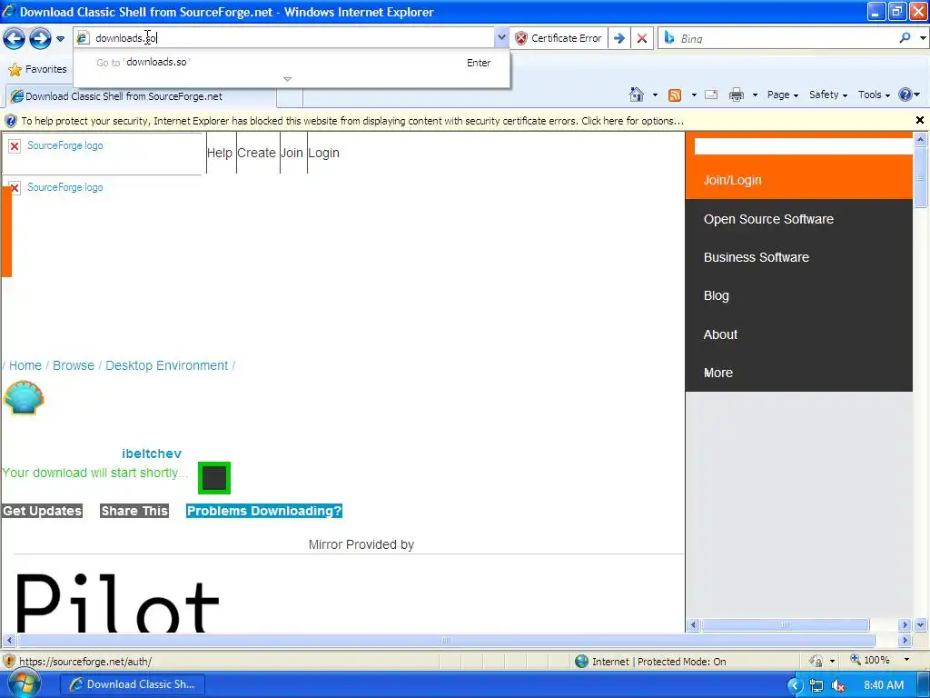Click the Browse breadcrumb link
930x698 pixels.
point(74,365)
